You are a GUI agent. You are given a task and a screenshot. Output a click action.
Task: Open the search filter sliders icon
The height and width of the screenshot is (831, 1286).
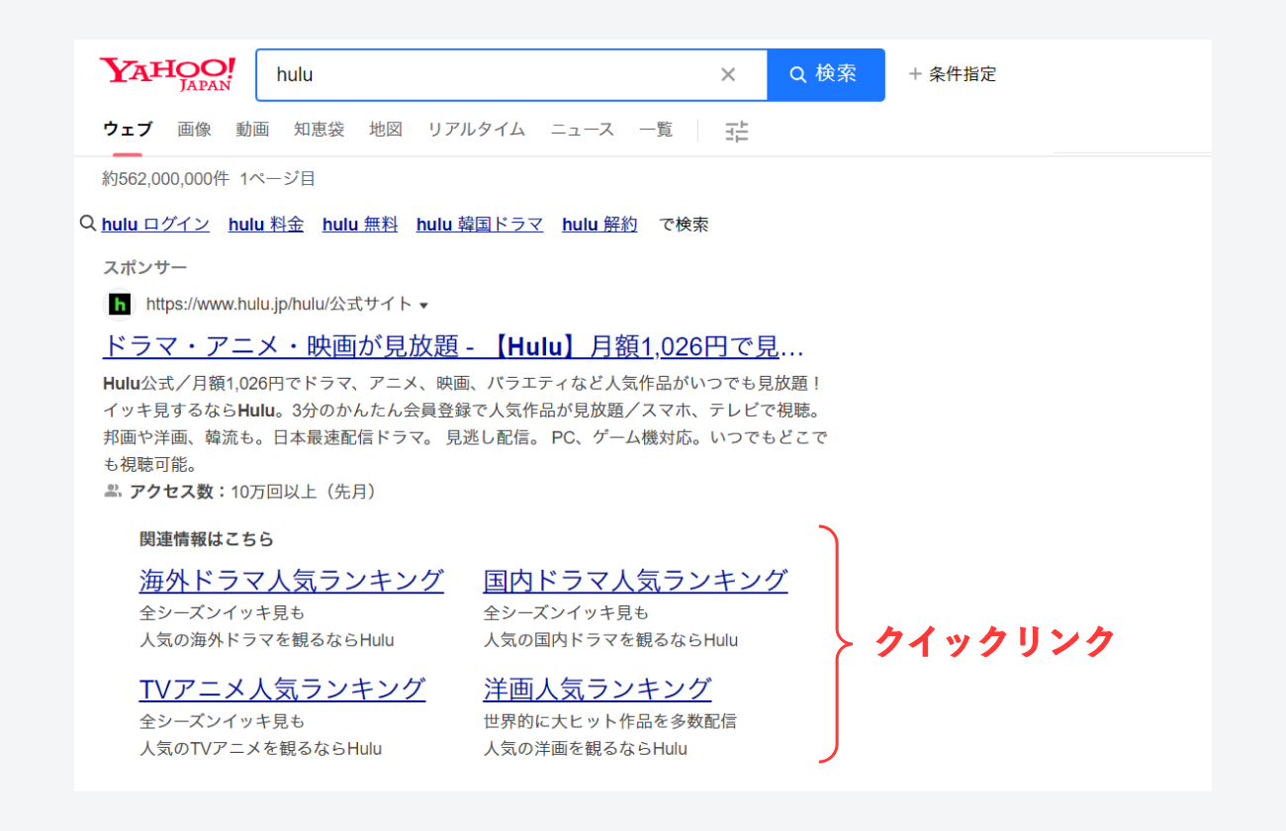(x=737, y=131)
